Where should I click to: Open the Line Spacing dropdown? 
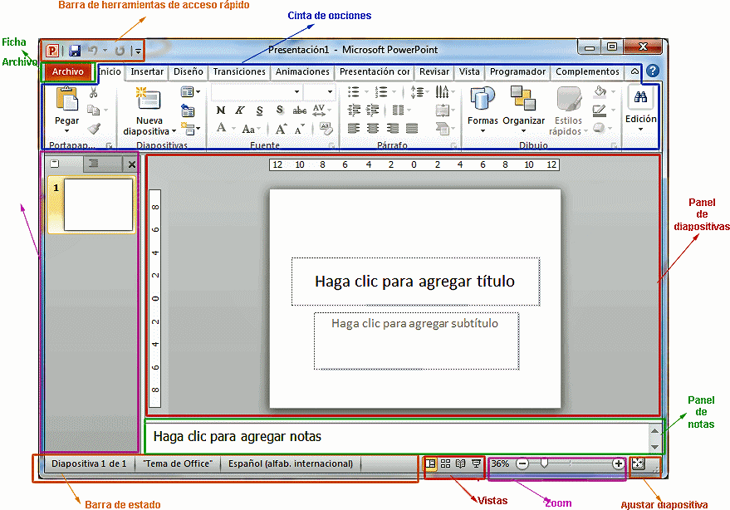(x=419, y=91)
